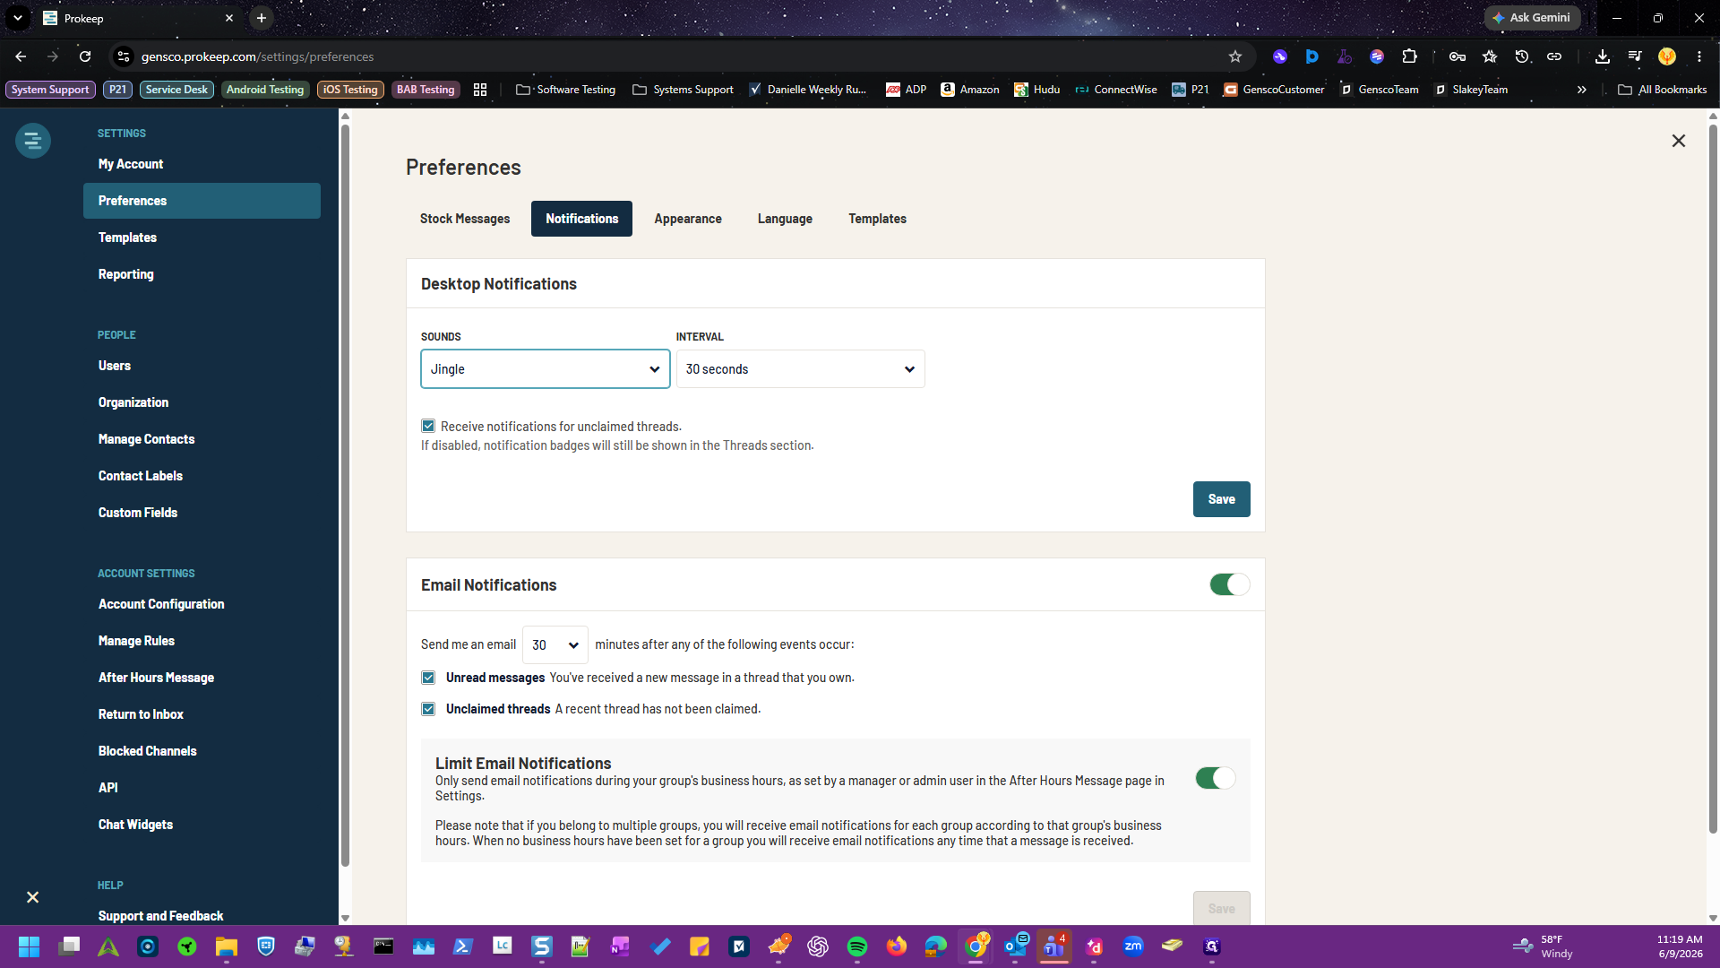Disable Limit Email Notifications toggle
The width and height of the screenshot is (1720, 968).
(1216, 778)
